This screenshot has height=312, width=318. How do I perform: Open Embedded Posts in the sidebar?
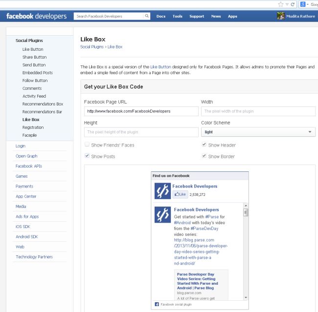point(38,73)
